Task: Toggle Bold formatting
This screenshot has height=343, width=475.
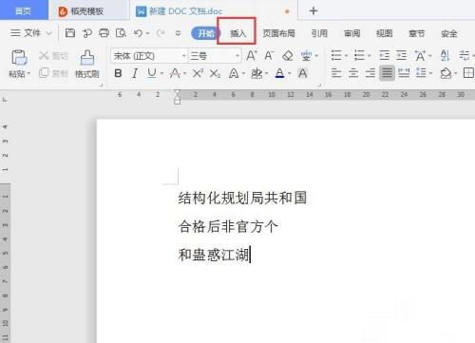Action: click(x=118, y=73)
